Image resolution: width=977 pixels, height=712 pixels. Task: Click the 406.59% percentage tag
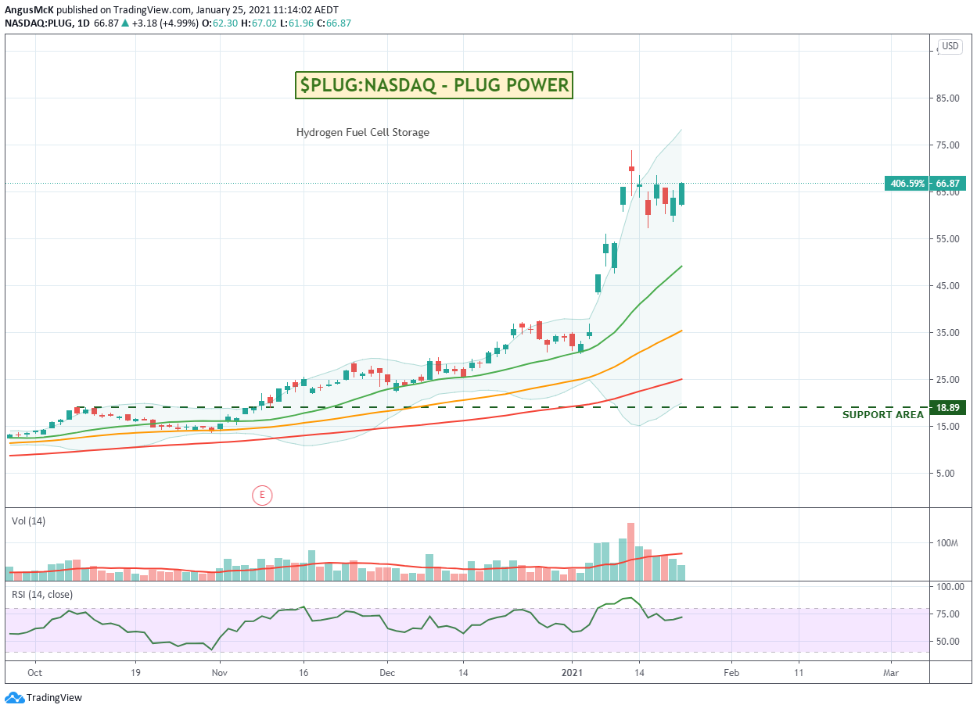[907, 184]
